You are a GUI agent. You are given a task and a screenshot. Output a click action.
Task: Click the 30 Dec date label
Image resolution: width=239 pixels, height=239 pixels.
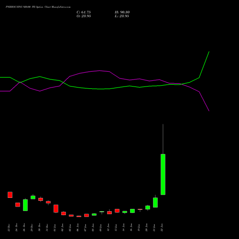click(39, 228)
